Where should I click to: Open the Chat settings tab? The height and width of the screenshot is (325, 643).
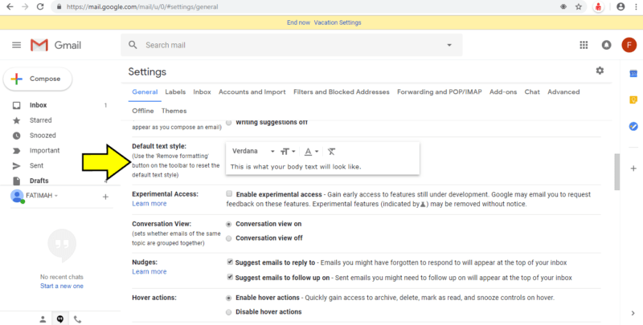(532, 91)
